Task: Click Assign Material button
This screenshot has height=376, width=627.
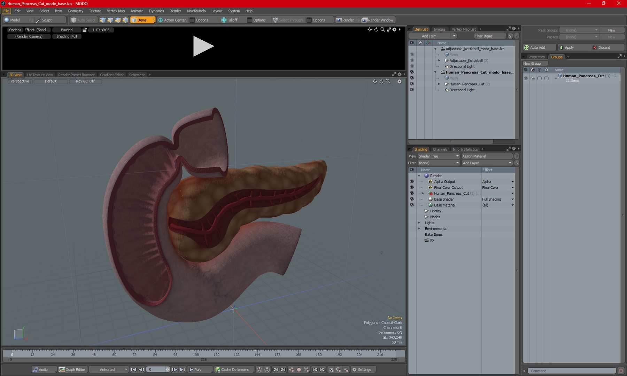Action: [x=487, y=156]
